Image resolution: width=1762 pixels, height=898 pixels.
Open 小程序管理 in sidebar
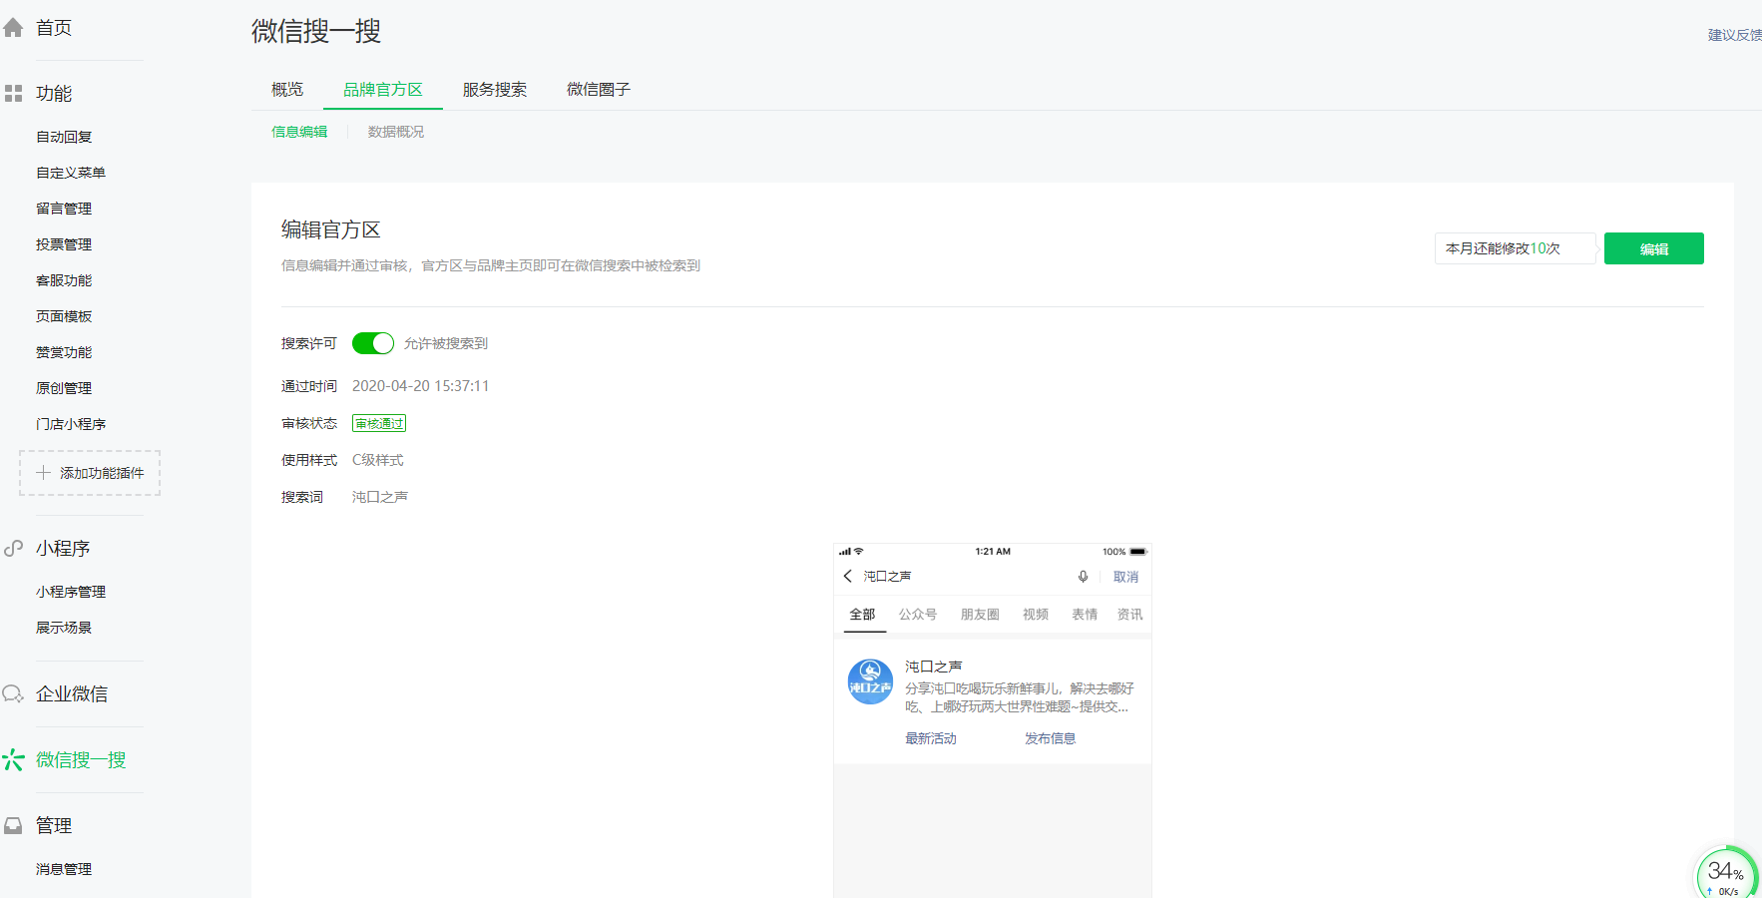coord(71,592)
